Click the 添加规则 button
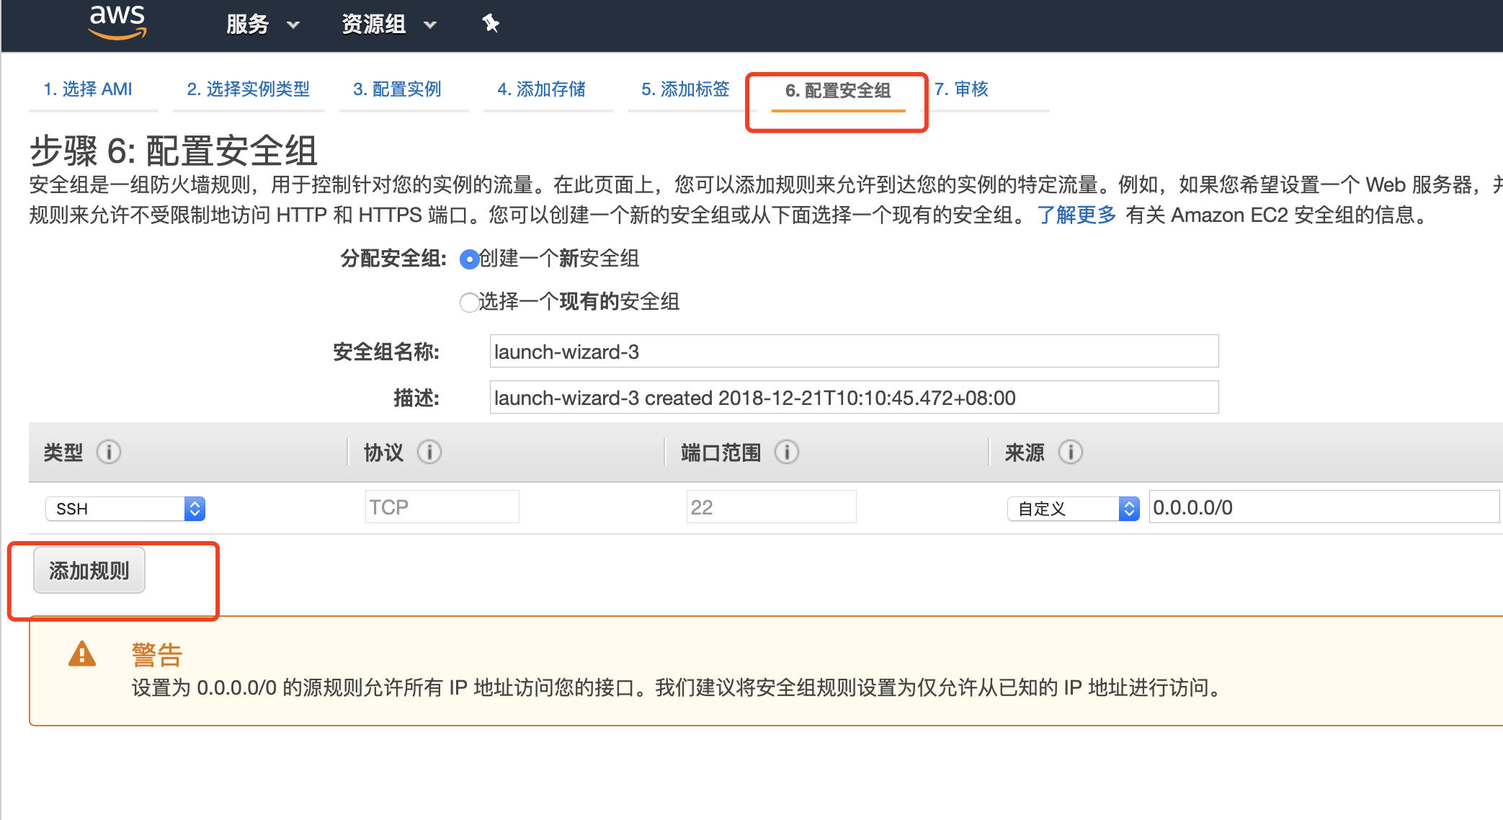This screenshot has width=1503, height=820. point(89,571)
